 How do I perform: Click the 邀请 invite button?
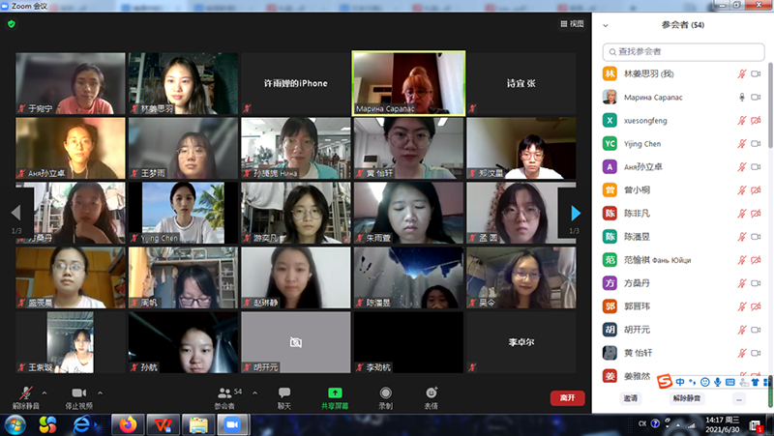click(631, 398)
